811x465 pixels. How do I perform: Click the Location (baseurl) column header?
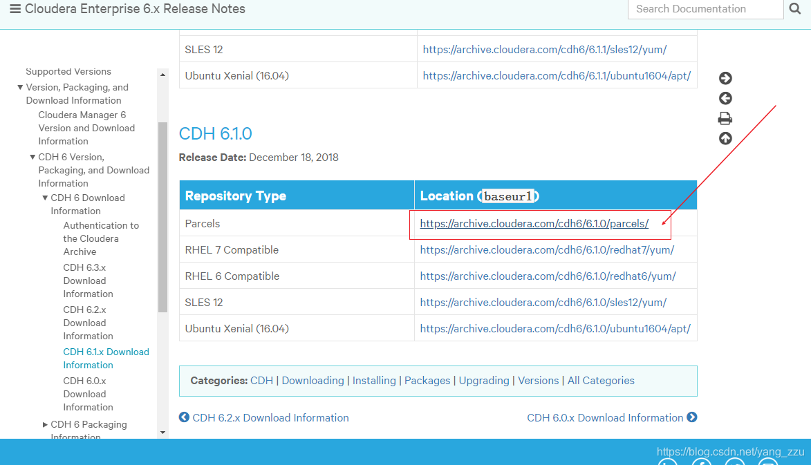[x=555, y=196]
